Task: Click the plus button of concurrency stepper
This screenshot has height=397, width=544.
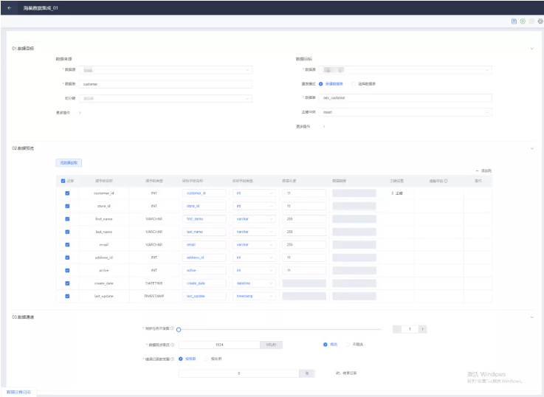Action: point(423,329)
